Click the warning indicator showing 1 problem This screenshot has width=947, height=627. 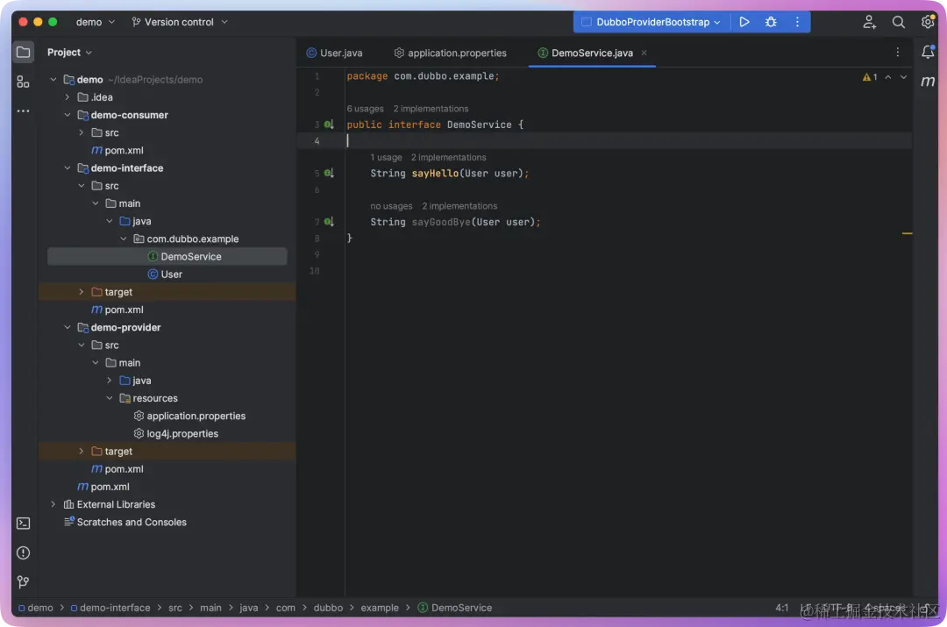(x=870, y=76)
